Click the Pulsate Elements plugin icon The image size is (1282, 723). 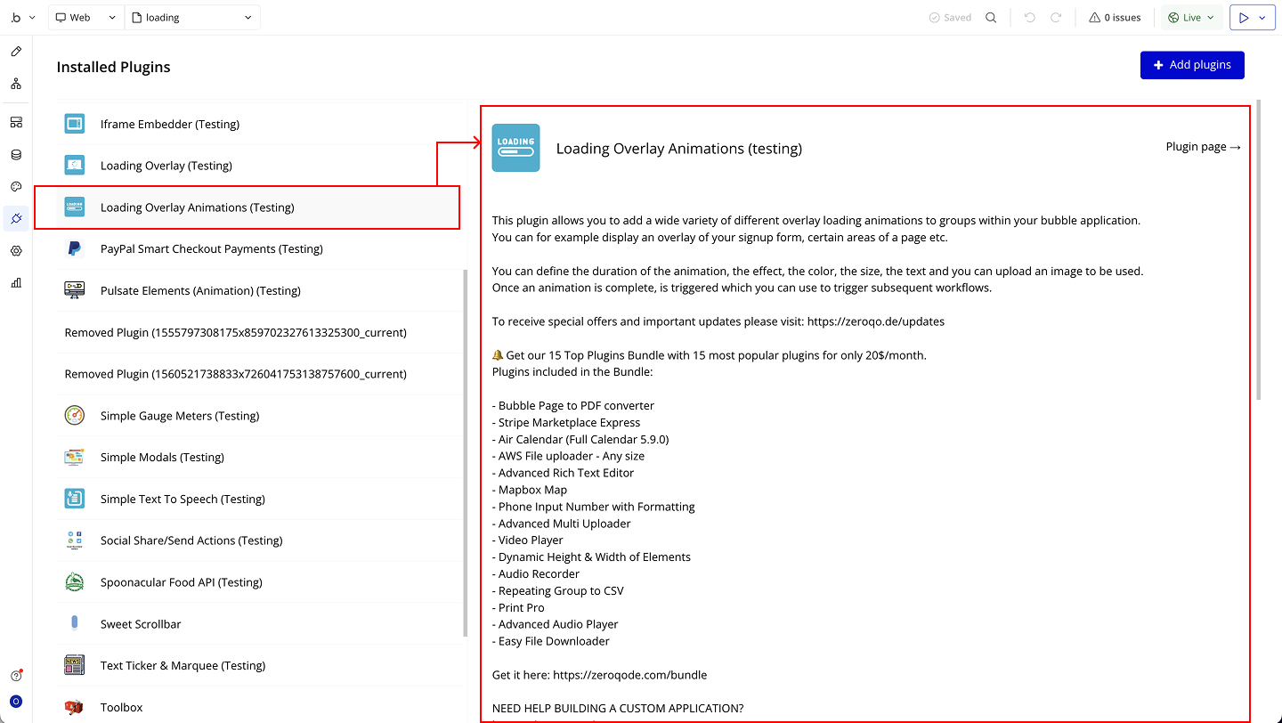click(75, 290)
